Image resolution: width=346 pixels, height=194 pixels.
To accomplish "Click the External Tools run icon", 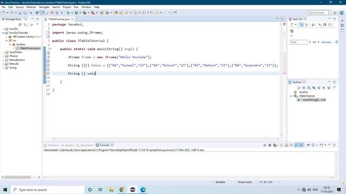I will [92, 13].
